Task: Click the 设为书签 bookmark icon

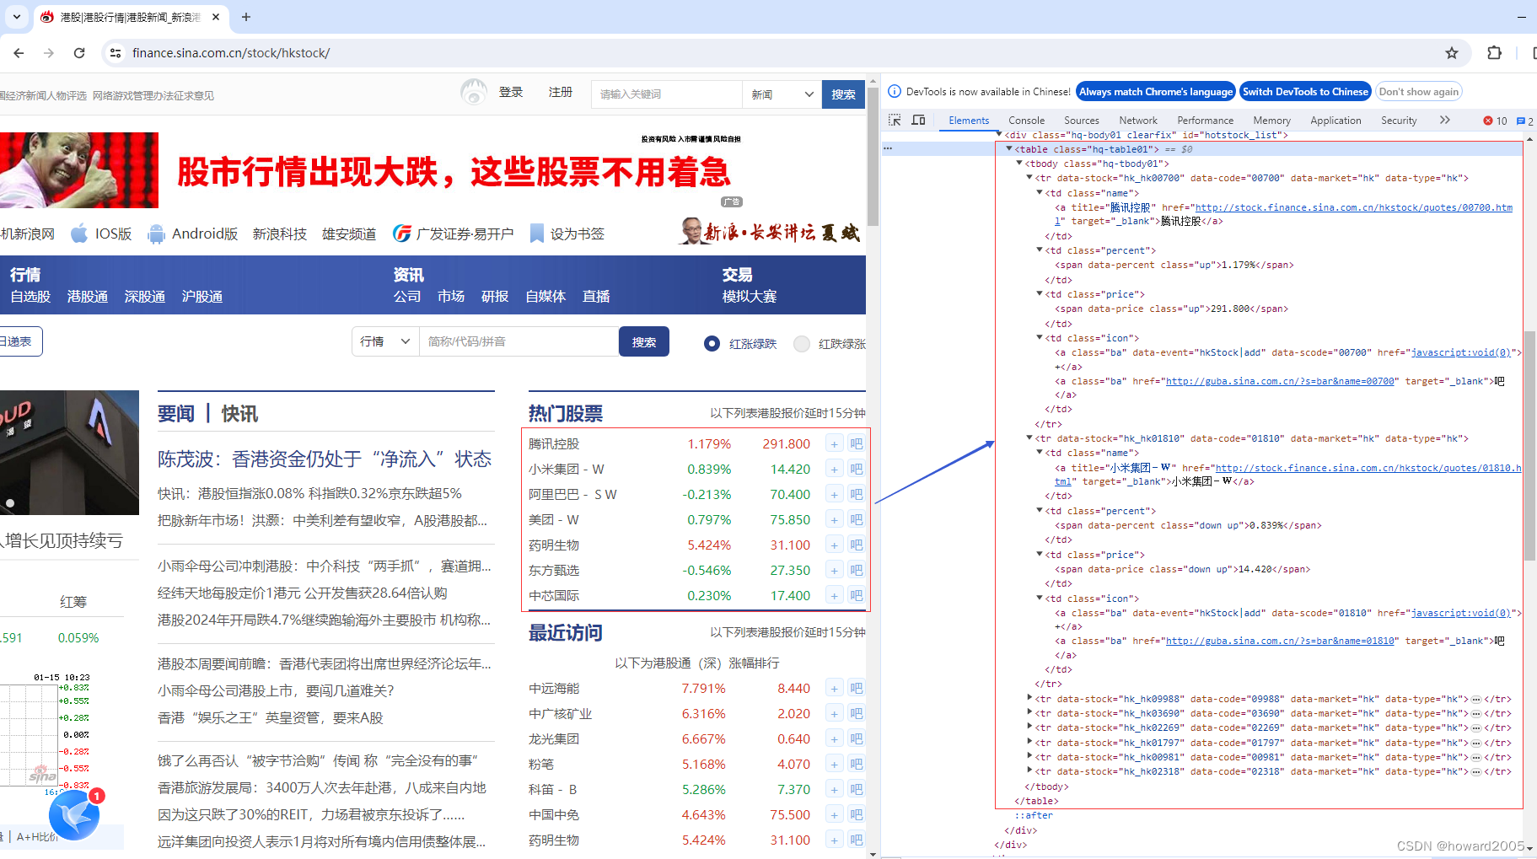Action: (x=536, y=234)
